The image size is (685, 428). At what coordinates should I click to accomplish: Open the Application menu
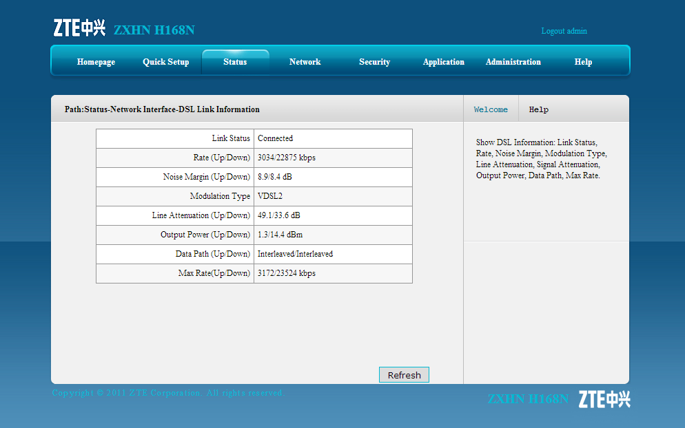[x=443, y=62]
